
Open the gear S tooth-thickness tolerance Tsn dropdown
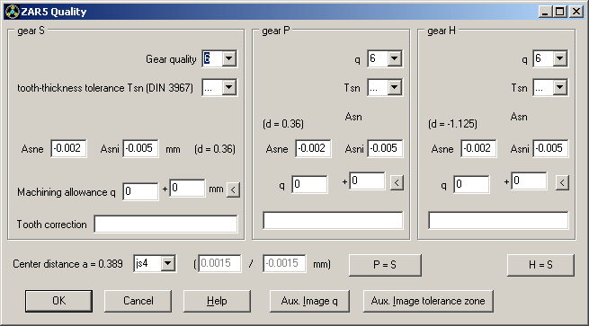228,88
